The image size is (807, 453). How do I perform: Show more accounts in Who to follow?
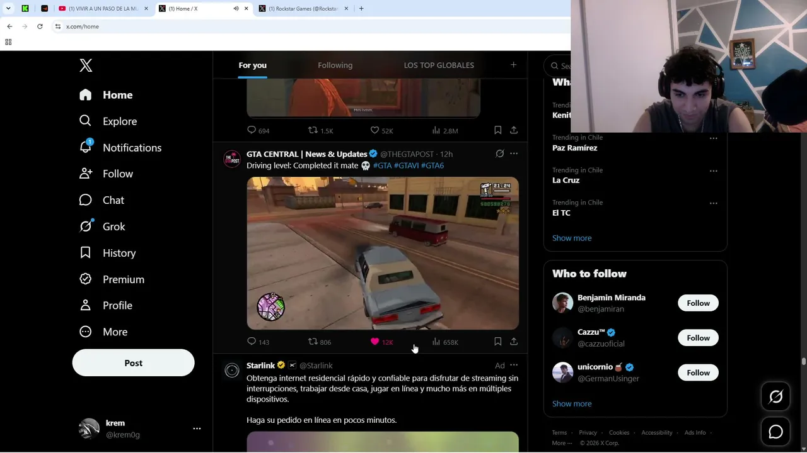(572, 404)
